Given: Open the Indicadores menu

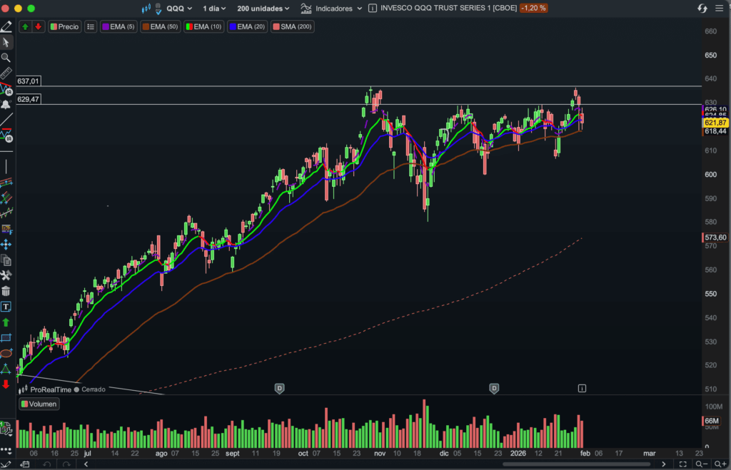Looking at the screenshot, I should pos(327,9).
